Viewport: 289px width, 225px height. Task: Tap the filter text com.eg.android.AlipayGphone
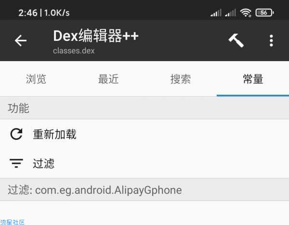(108, 190)
